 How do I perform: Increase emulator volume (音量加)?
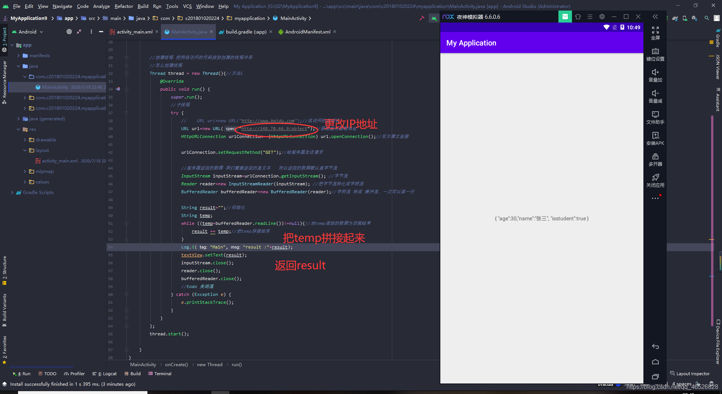pos(655,75)
